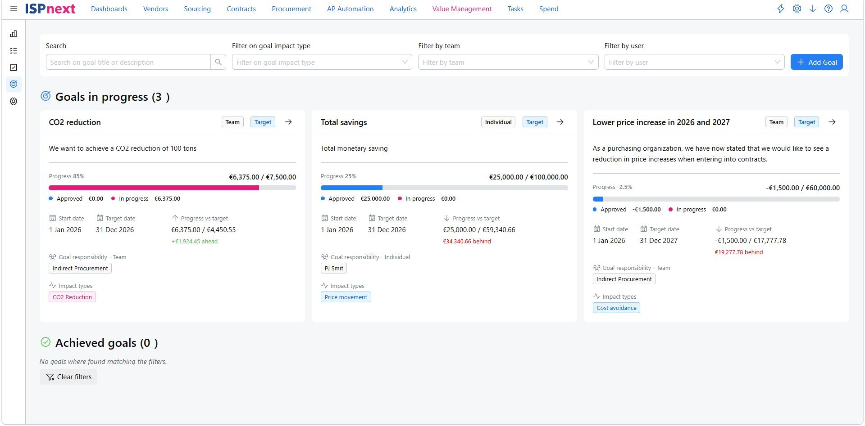Click '+€1,924.45 ahead' text
The image size is (865, 426).
point(195,242)
